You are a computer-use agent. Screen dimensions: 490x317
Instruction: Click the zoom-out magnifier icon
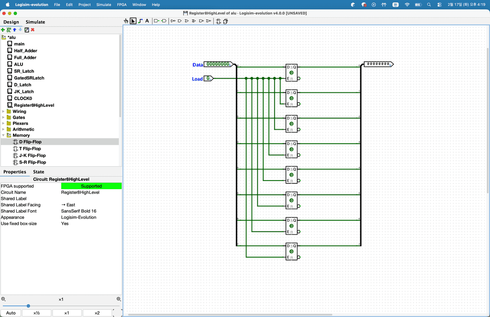(3, 299)
